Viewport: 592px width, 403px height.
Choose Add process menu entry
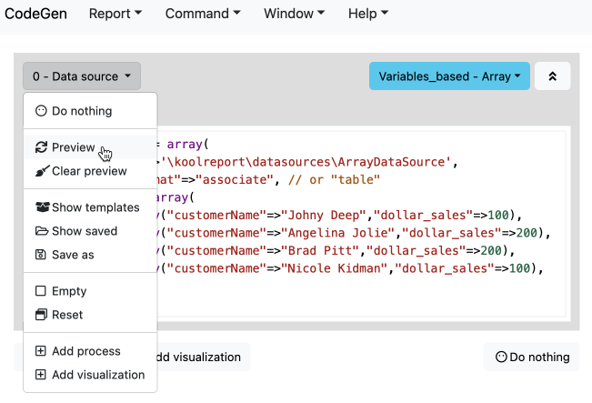pyautogui.click(x=90, y=351)
